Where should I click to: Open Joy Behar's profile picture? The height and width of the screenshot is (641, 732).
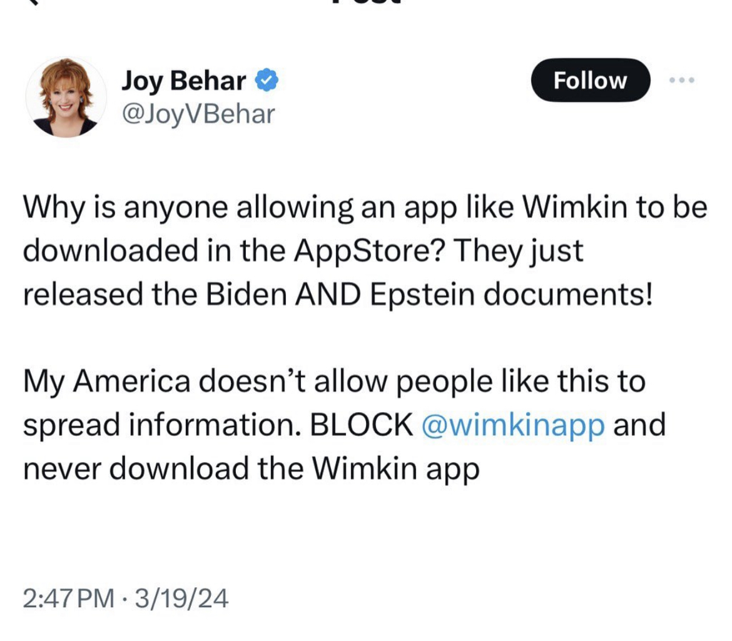coord(66,96)
